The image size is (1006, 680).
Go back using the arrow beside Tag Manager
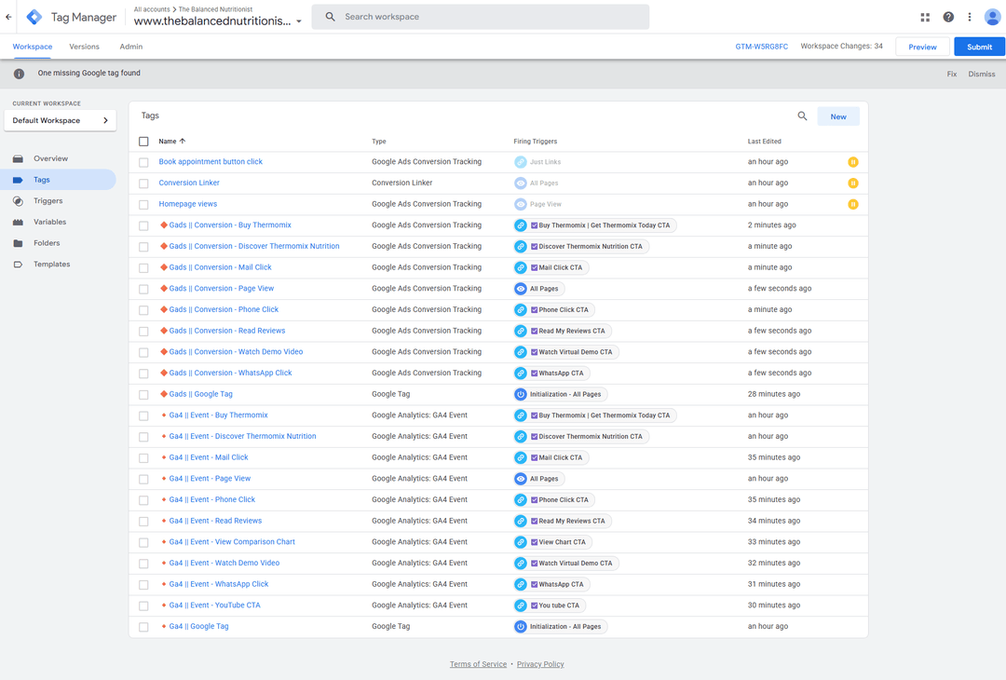tap(8, 18)
